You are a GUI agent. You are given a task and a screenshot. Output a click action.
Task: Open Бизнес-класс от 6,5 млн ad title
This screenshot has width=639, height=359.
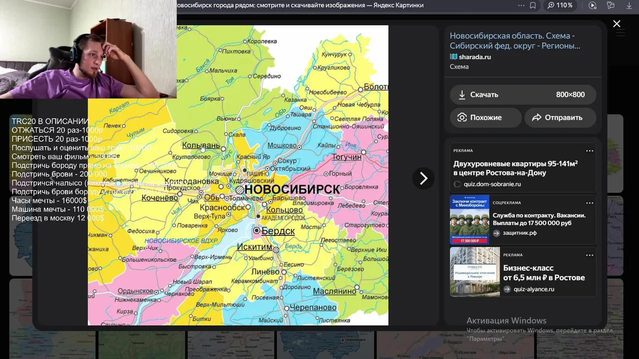point(544,273)
